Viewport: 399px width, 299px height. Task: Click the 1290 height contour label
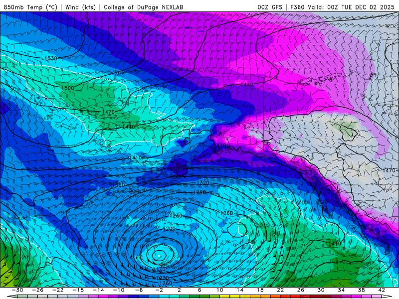point(199,192)
